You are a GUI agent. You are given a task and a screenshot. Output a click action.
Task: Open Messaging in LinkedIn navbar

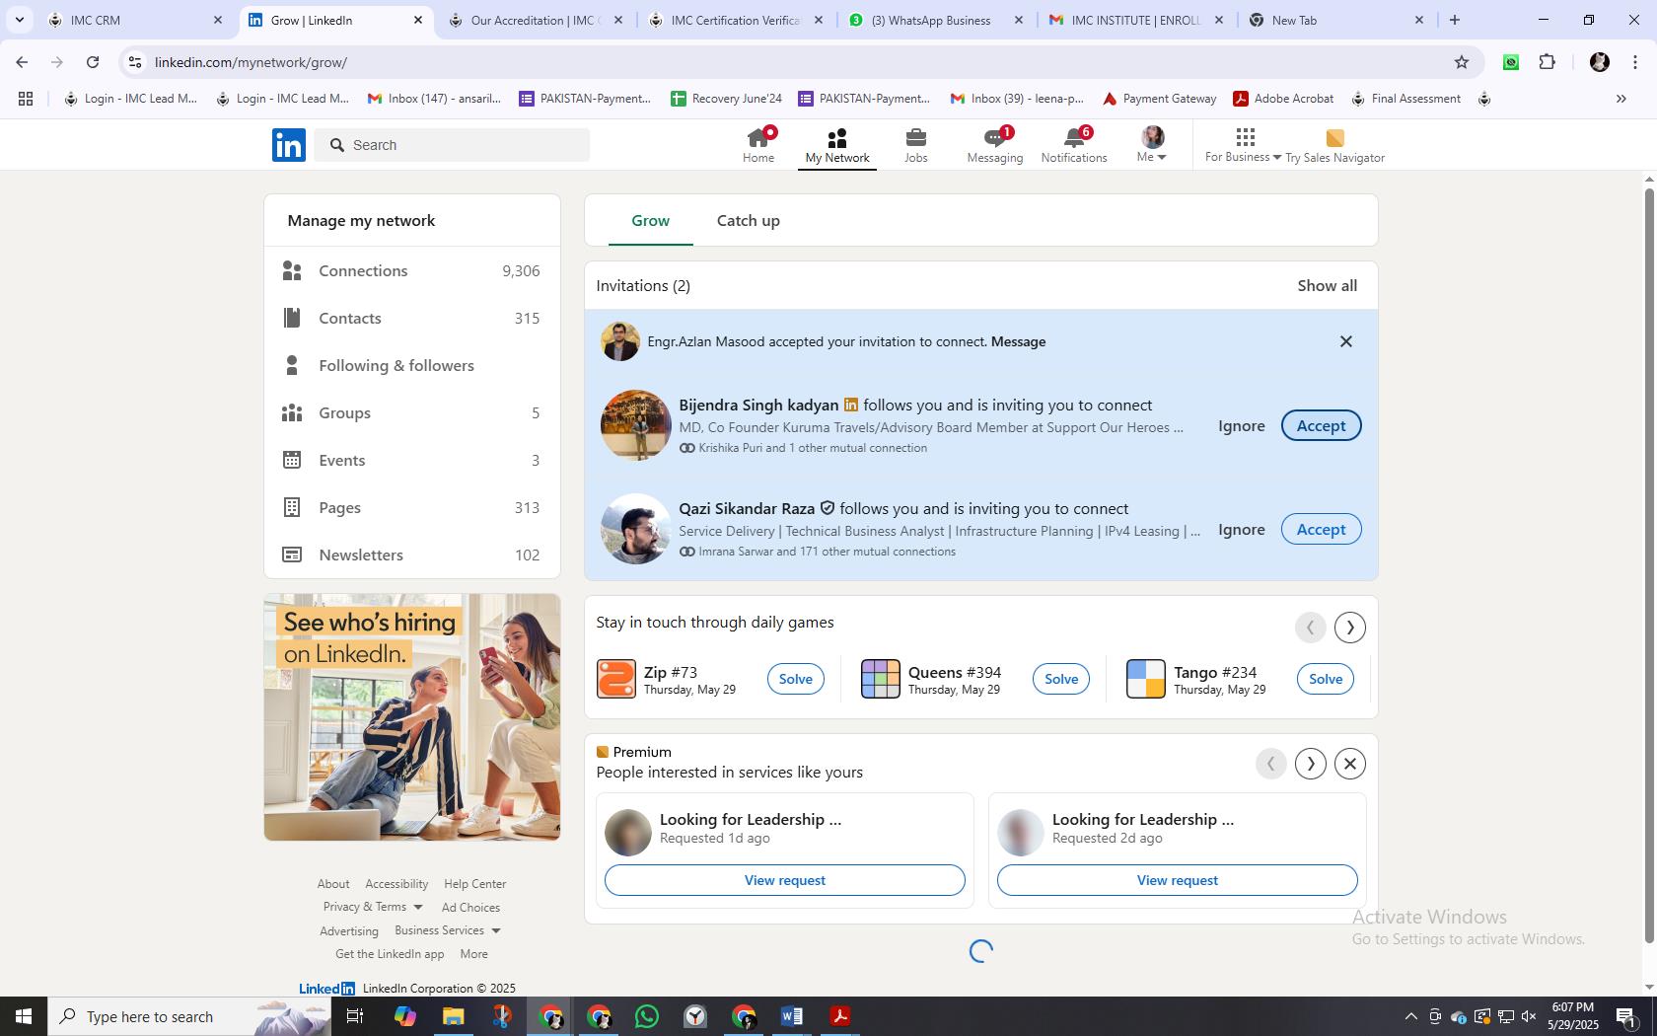pos(994,145)
